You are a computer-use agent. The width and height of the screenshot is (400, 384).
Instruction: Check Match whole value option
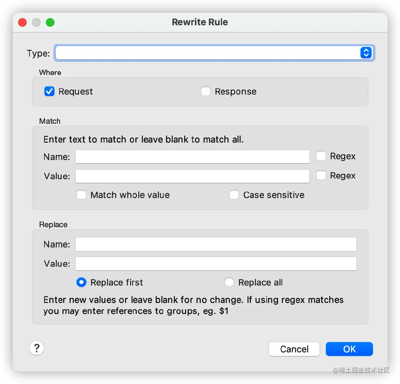81,195
